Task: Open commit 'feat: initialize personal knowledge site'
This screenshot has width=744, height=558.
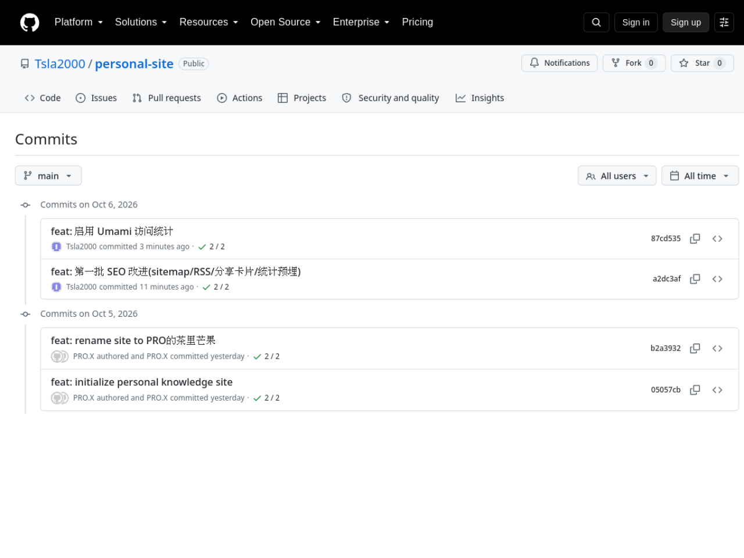Action: click(x=142, y=382)
